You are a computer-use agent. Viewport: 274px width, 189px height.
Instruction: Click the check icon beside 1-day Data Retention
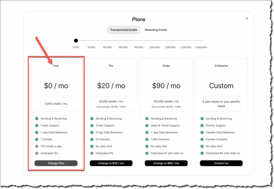[x=37, y=132]
